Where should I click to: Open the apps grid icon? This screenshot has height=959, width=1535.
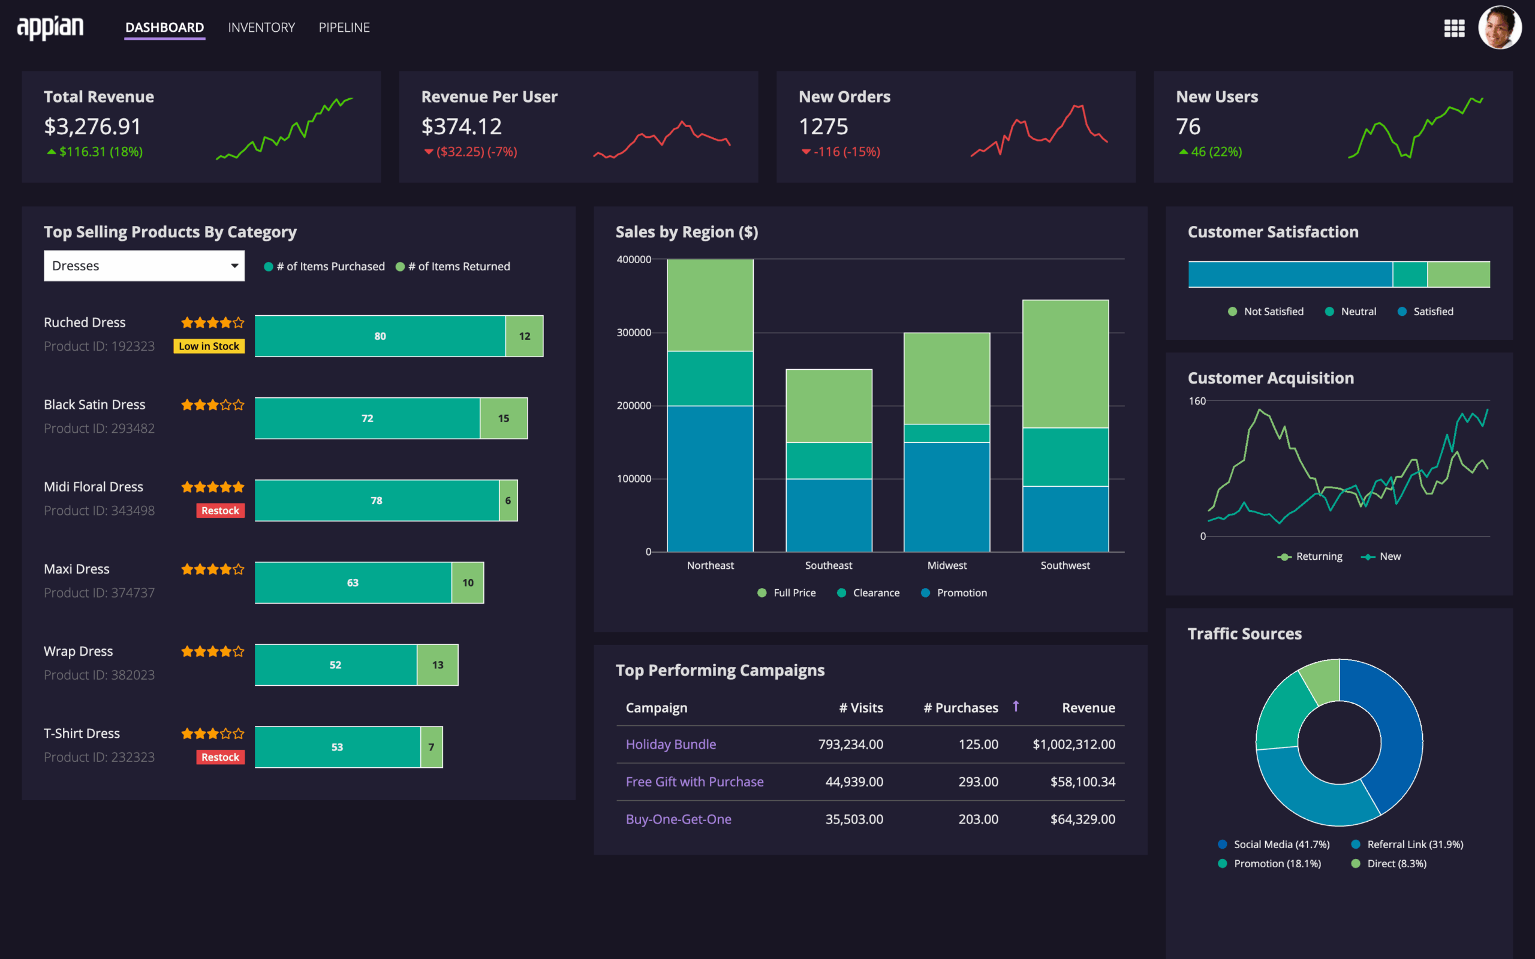[1455, 28]
